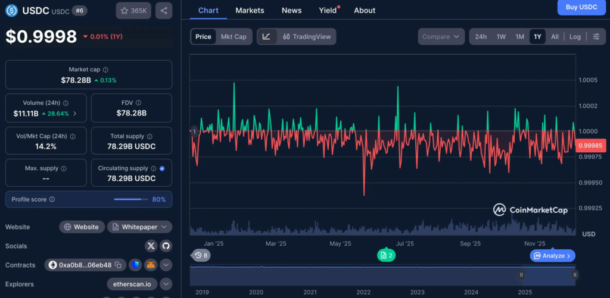
Task: Toggle the Log scale option
Action: pyautogui.click(x=575, y=36)
